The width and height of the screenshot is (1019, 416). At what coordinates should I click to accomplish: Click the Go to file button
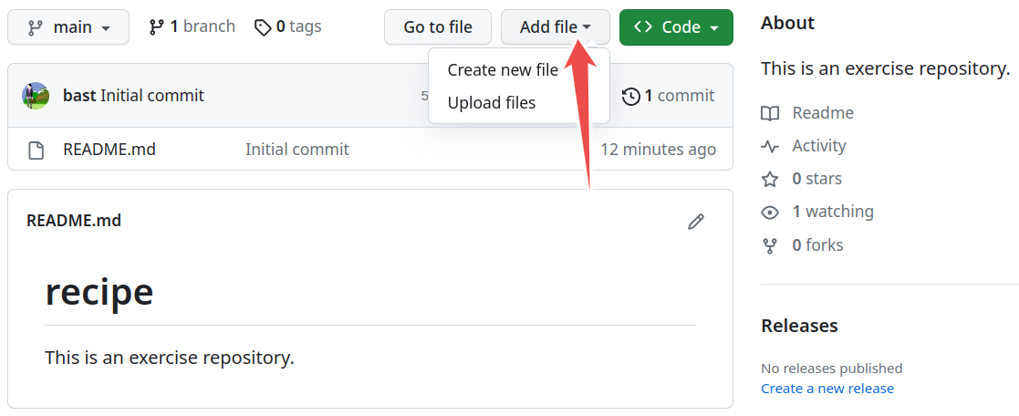tap(438, 27)
